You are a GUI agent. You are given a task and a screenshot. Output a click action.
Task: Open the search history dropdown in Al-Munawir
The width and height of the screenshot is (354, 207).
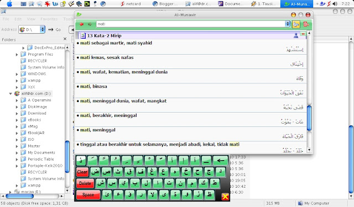(288, 24)
